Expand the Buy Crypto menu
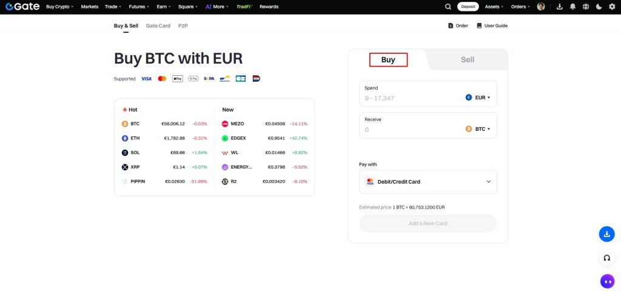Viewport: 621px width, 297px height. tap(60, 7)
